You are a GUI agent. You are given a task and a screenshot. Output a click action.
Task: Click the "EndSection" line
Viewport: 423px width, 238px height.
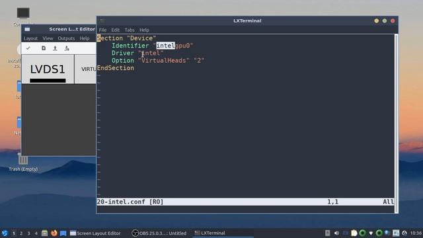(x=116, y=68)
